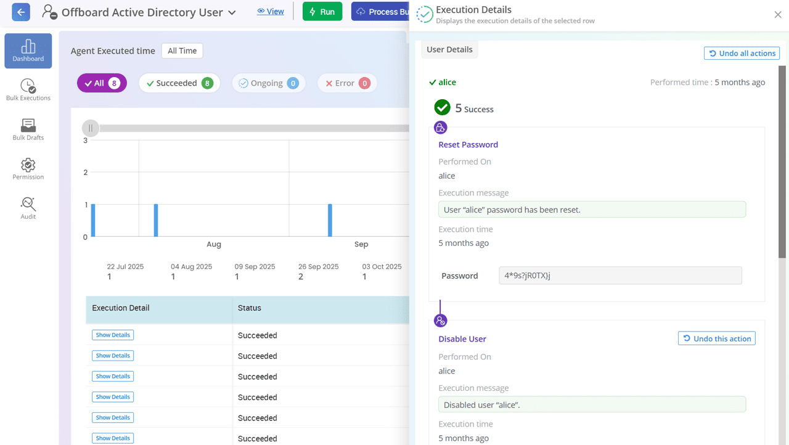Filter executions by Ongoing status
This screenshot has width=789, height=445.
click(269, 83)
